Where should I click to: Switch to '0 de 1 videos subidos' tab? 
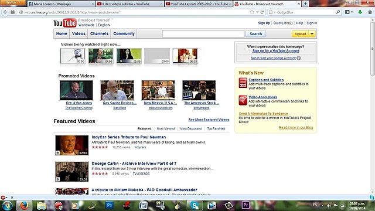[129, 4]
